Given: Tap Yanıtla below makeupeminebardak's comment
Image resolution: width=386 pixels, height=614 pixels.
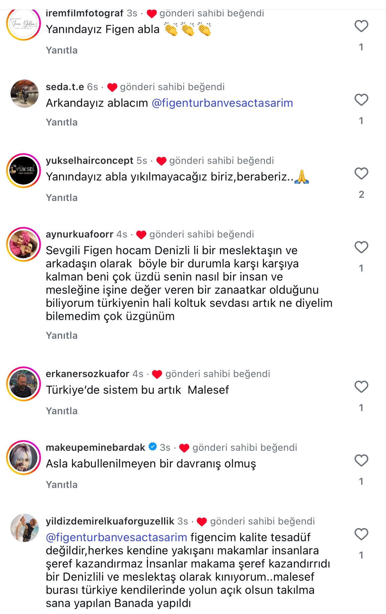Looking at the screenshot, I should coord(62,485).
